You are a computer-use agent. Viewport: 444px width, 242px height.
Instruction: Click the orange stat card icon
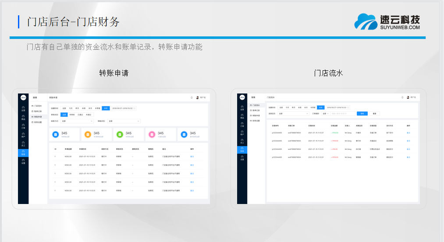[88, 135]
